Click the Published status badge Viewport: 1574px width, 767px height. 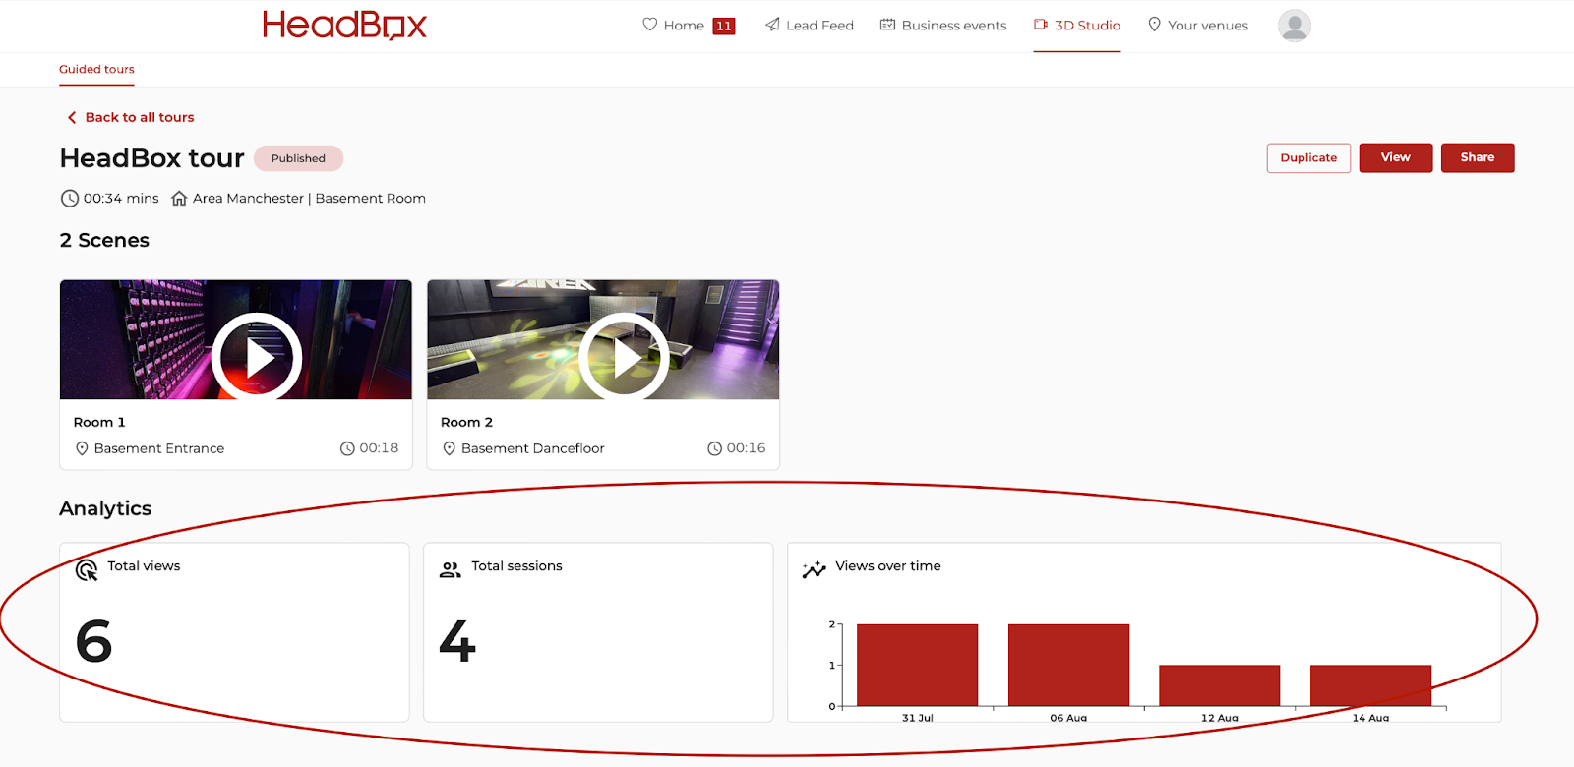[298, 158]
